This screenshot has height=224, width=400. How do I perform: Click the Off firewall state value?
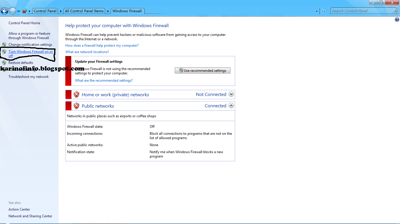click(x=152, y=127)
